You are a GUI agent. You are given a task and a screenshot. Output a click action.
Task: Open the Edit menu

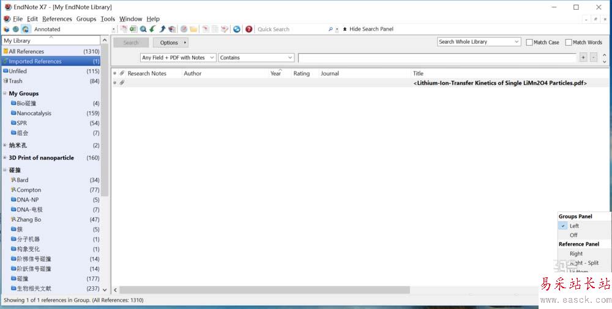point(32,19)
